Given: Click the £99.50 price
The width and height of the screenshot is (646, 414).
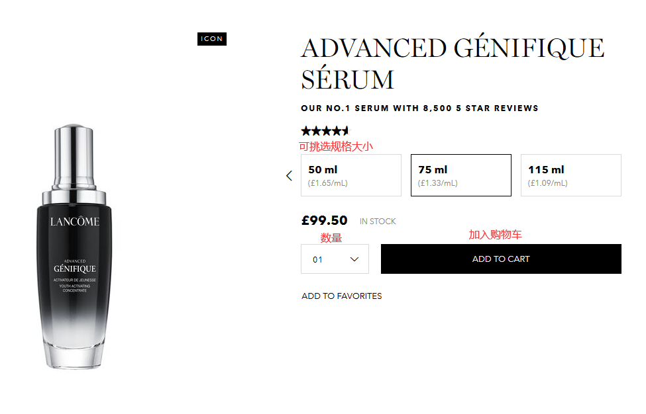Looking at the screenshot, I should point(325,221).
